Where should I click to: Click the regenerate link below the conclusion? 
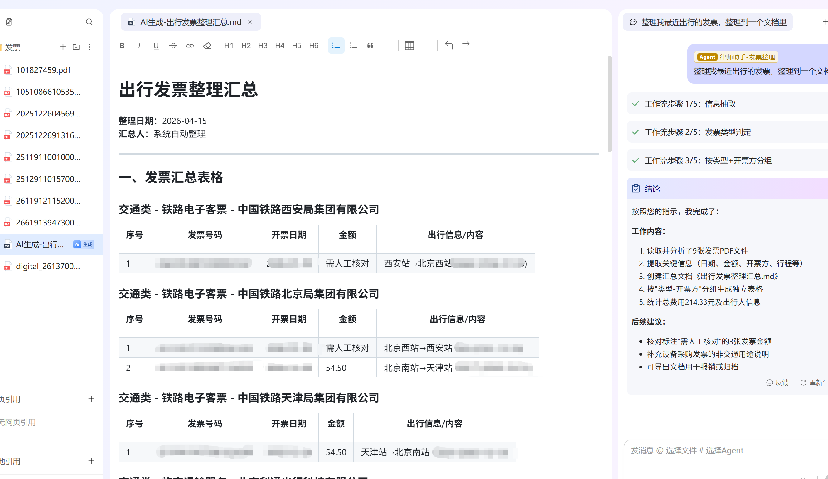tap(815, 382)
